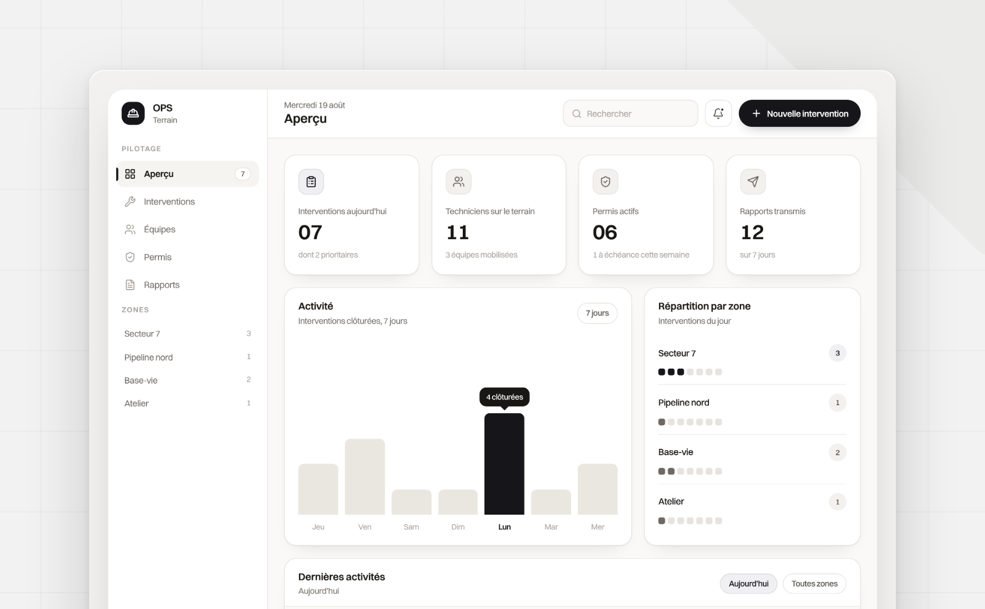Click the OPS Terrain helmet logo
The height and width of the screenshot is (609, 985).
[133, 114]
